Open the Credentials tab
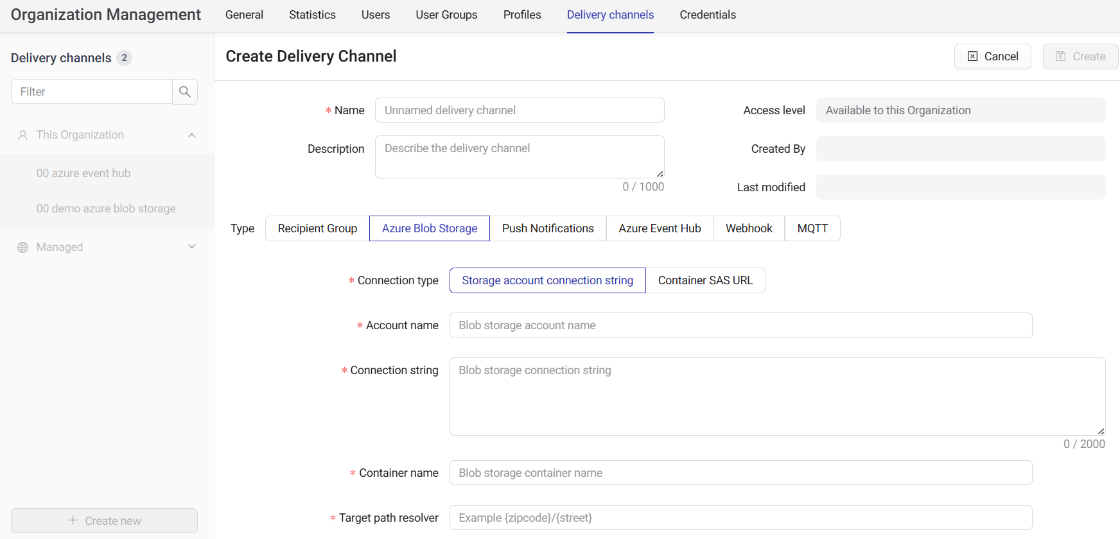This screenshot has width=1120, height=539. pyautogui.click(x=708, y=15)
